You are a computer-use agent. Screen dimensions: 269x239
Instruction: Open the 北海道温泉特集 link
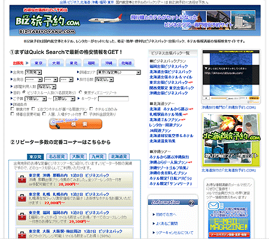pyautogui.click(x=163, y=141)
